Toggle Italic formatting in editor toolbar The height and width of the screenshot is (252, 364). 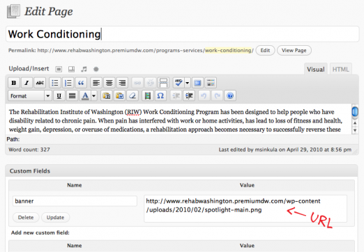(x=26, y=83)
